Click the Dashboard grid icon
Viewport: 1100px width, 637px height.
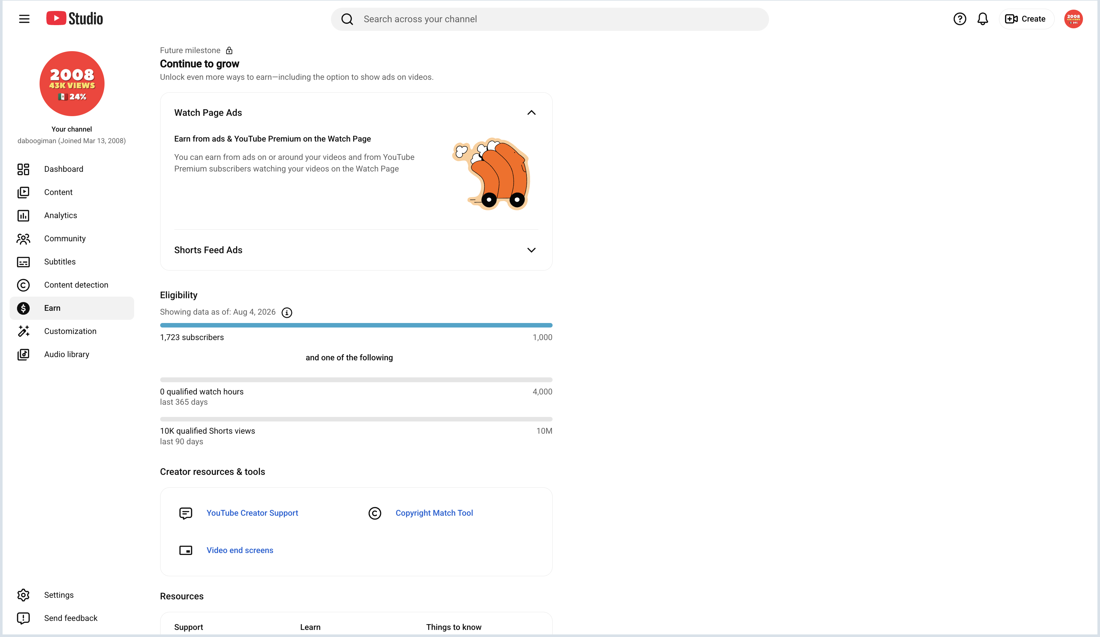(x=23, y=169)
